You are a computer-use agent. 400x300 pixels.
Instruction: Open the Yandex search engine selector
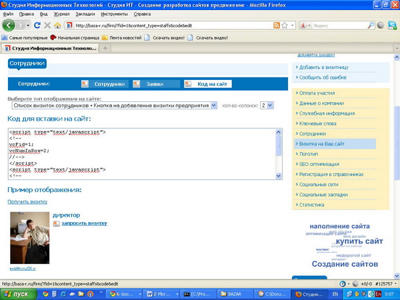pos(305,25)
